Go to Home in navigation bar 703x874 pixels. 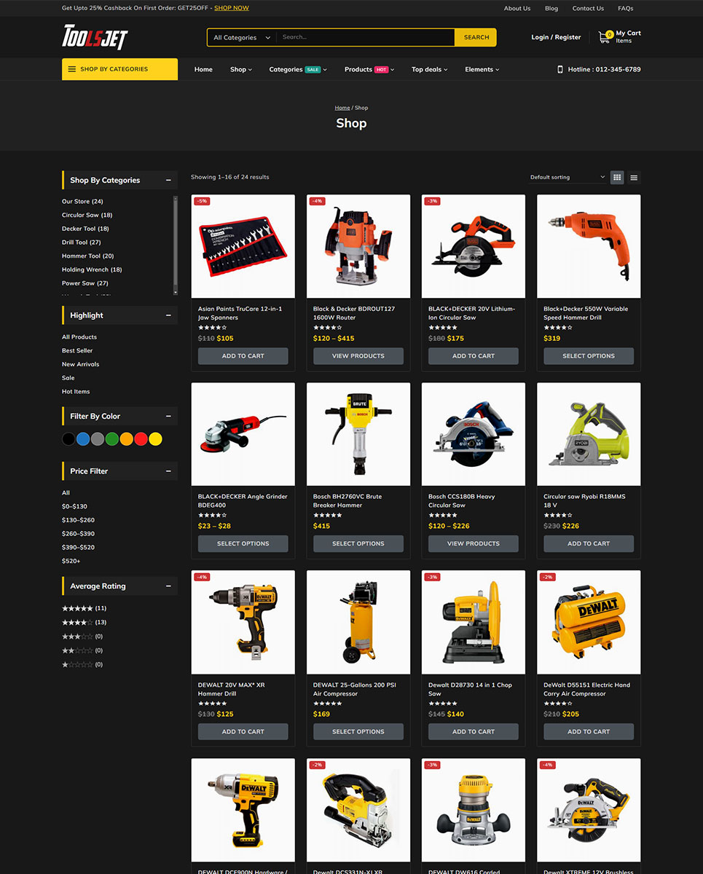[203, 69]
